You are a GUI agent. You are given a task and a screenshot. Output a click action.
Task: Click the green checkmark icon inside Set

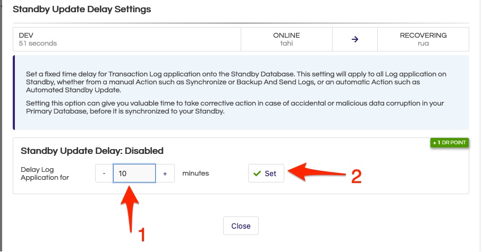tap(257, 173)
